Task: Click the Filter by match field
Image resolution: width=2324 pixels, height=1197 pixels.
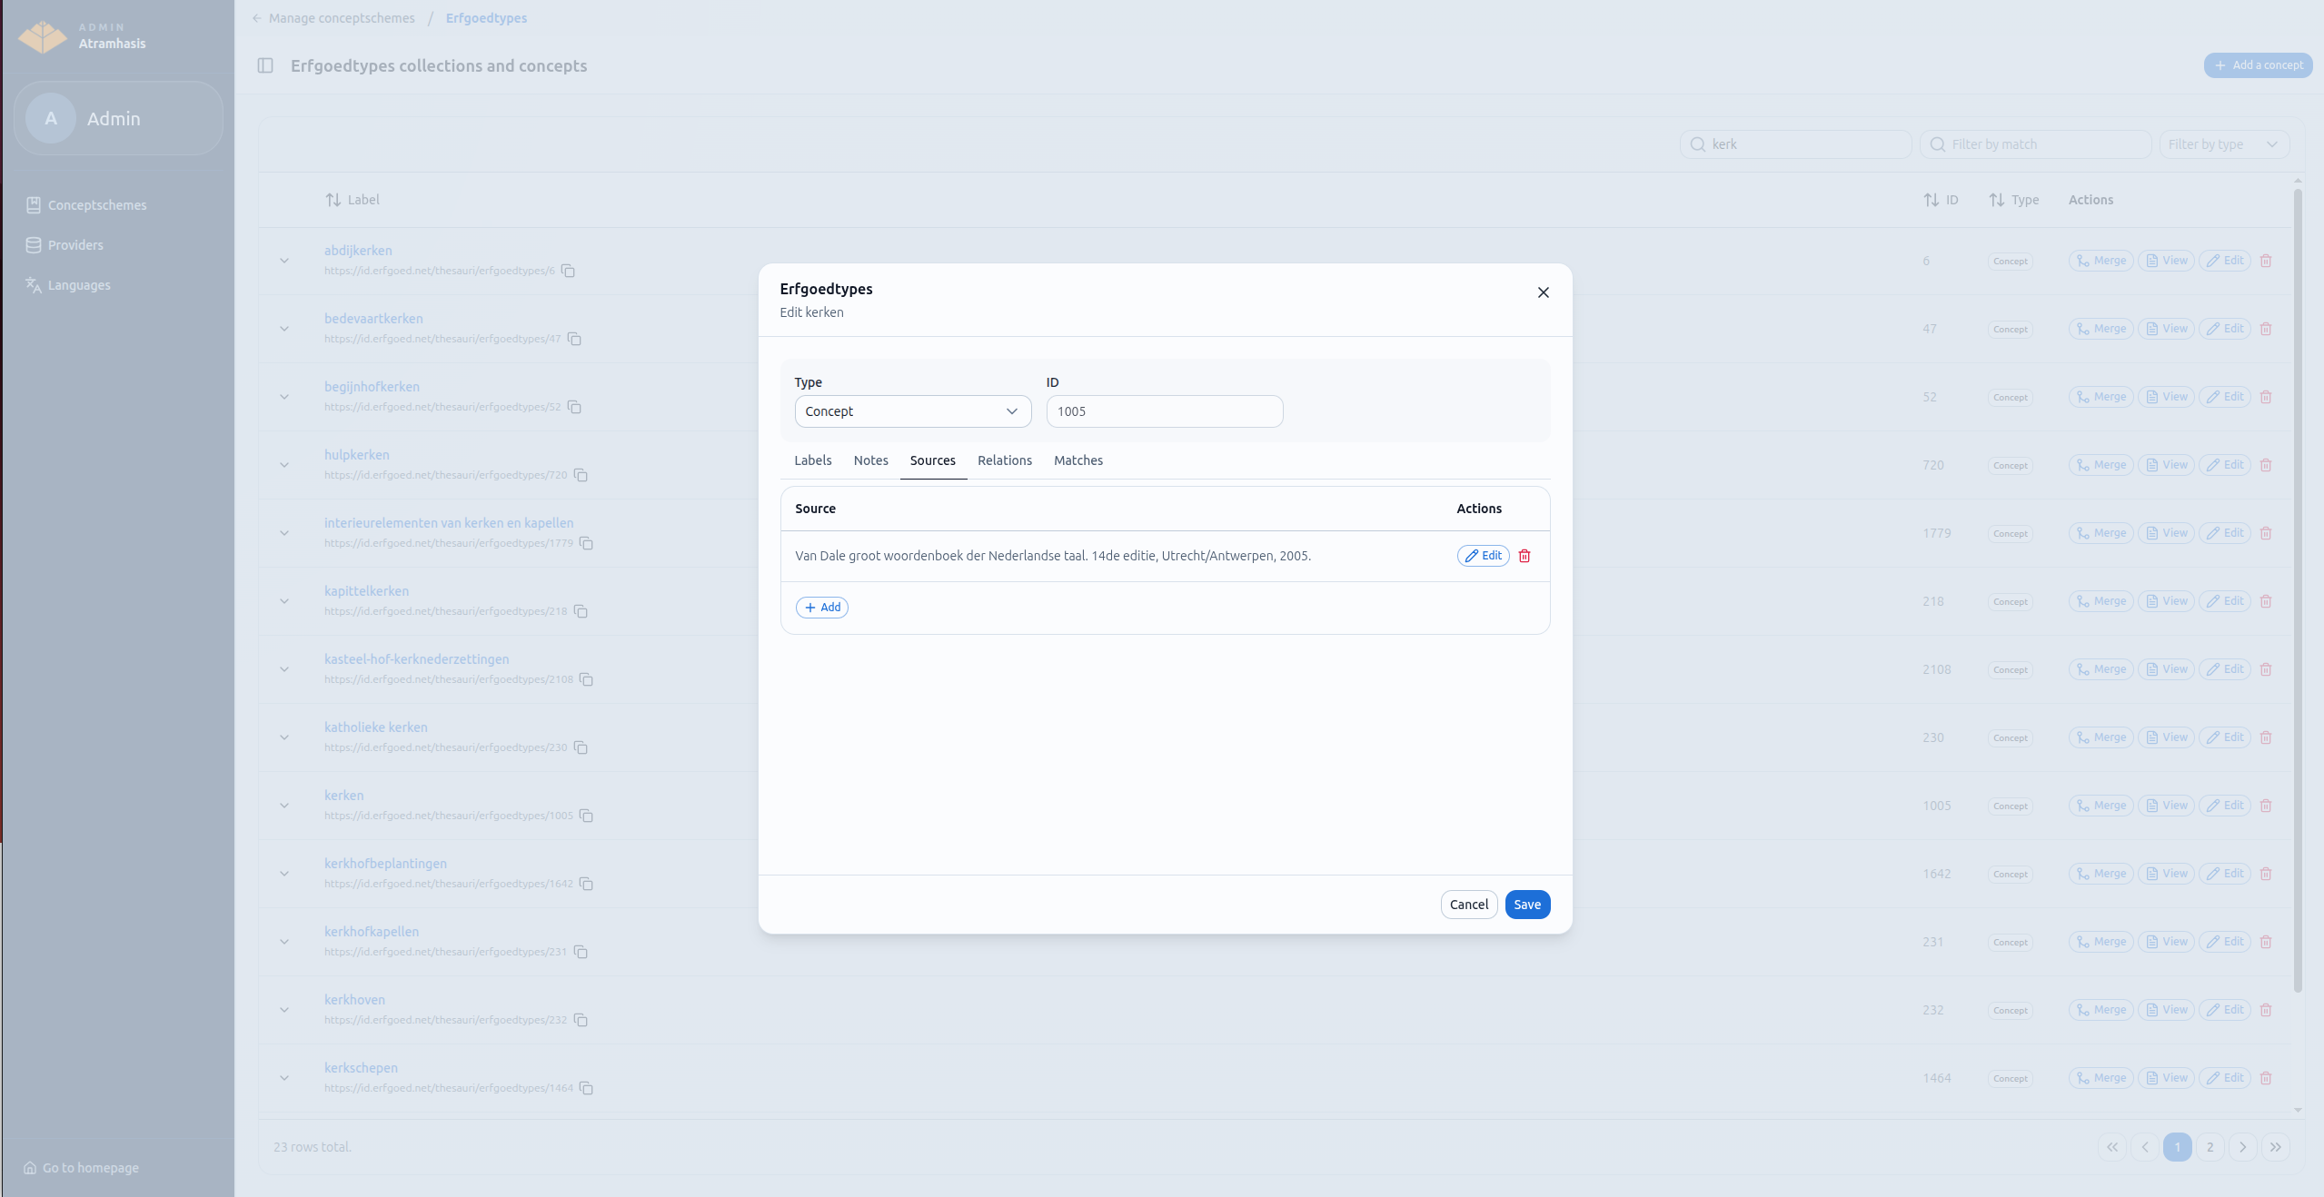Action: [2035, 144]
